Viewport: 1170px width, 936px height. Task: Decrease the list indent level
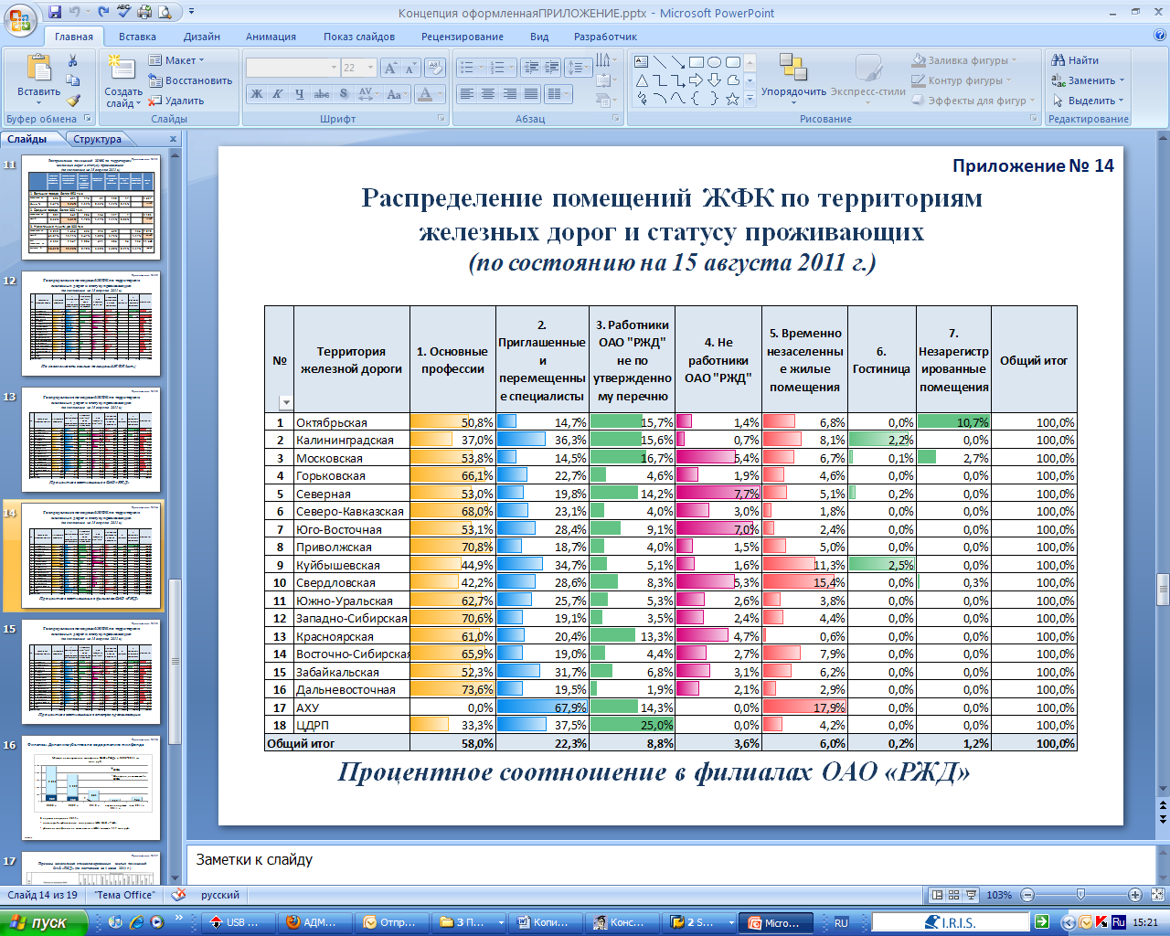point(531,68)
